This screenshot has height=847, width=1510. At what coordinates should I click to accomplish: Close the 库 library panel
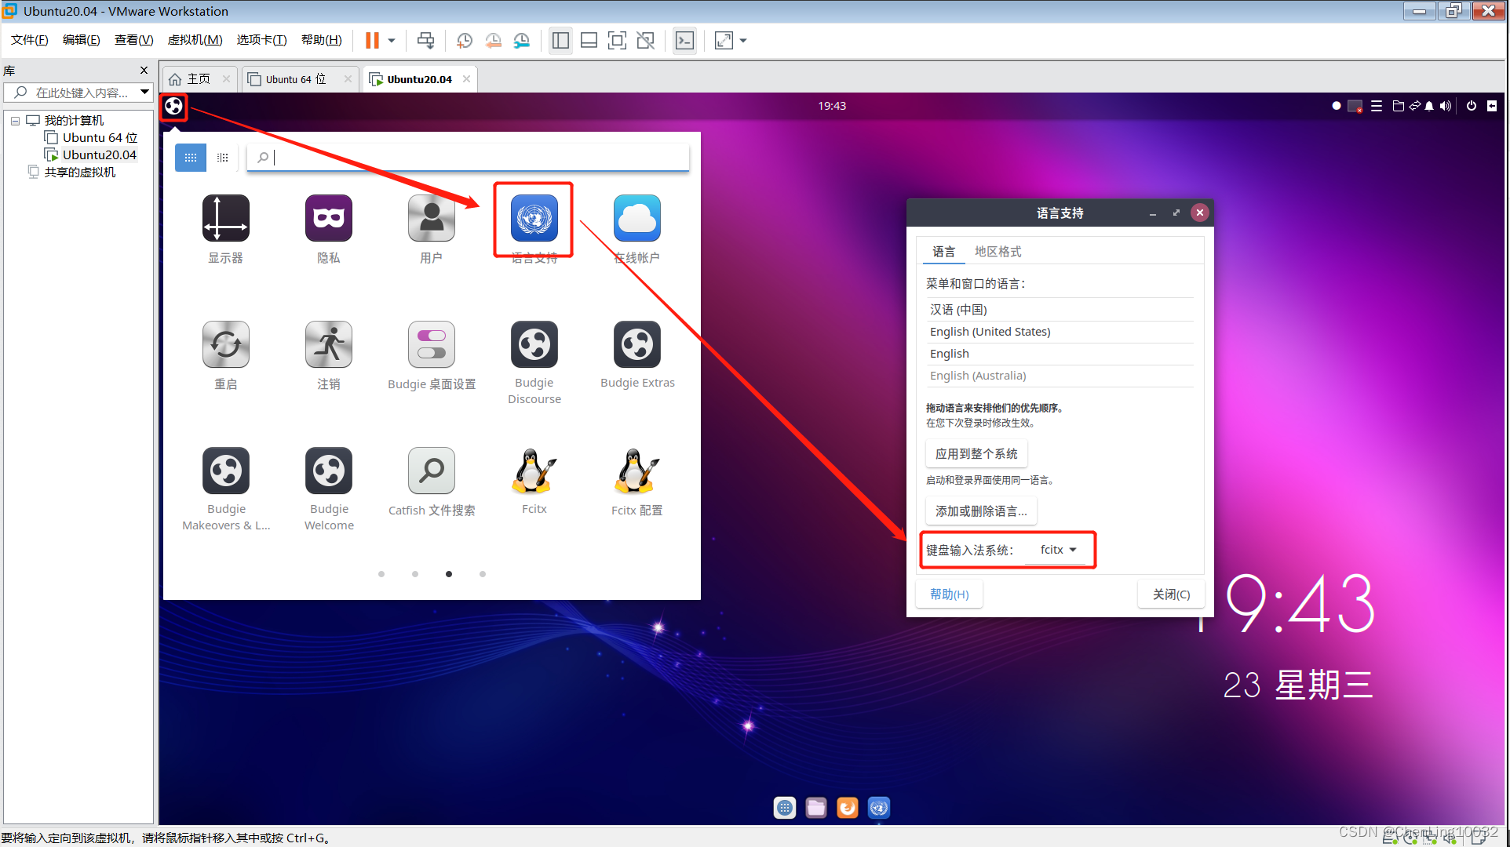(x=144, y=71)
